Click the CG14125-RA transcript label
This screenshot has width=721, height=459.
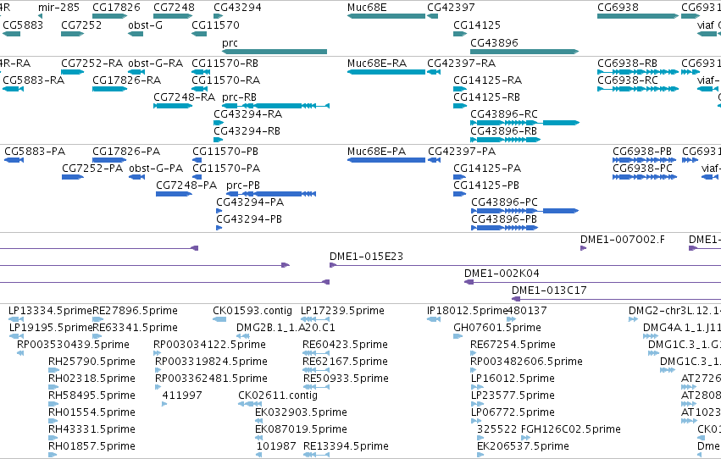[x=488, y=80]
